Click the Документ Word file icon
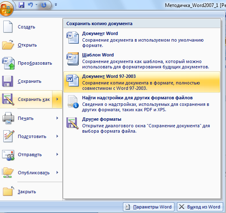 point(73,37)
